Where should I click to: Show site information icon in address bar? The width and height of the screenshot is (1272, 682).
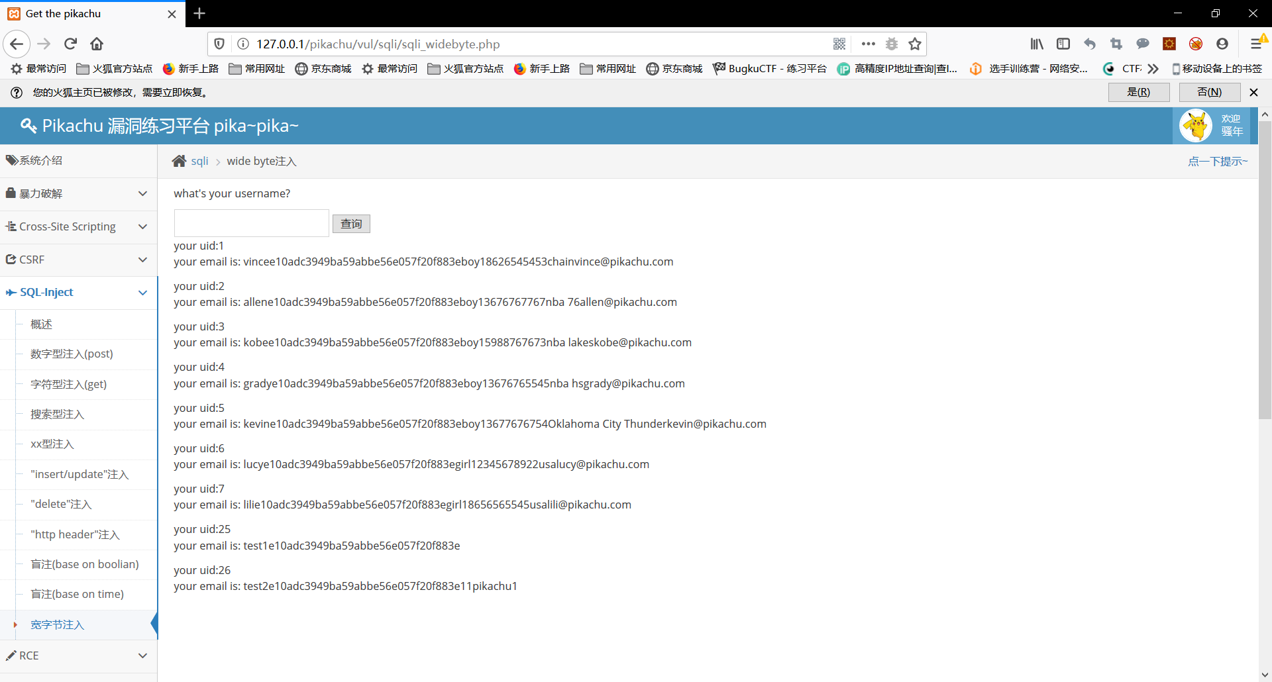[243, 44]
